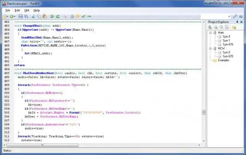Collapse the Main tree node
Viewport: 246px width, 155px height.
tap(210, 33)
